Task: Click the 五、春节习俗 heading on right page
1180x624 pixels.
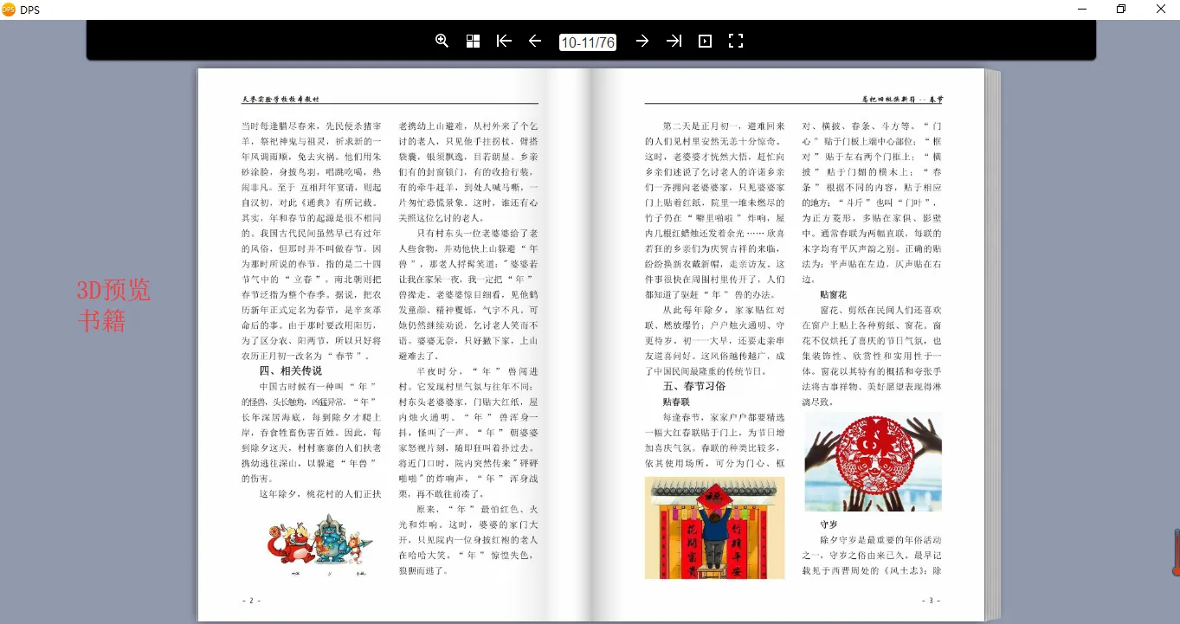Action: click(x=694, y=386)
